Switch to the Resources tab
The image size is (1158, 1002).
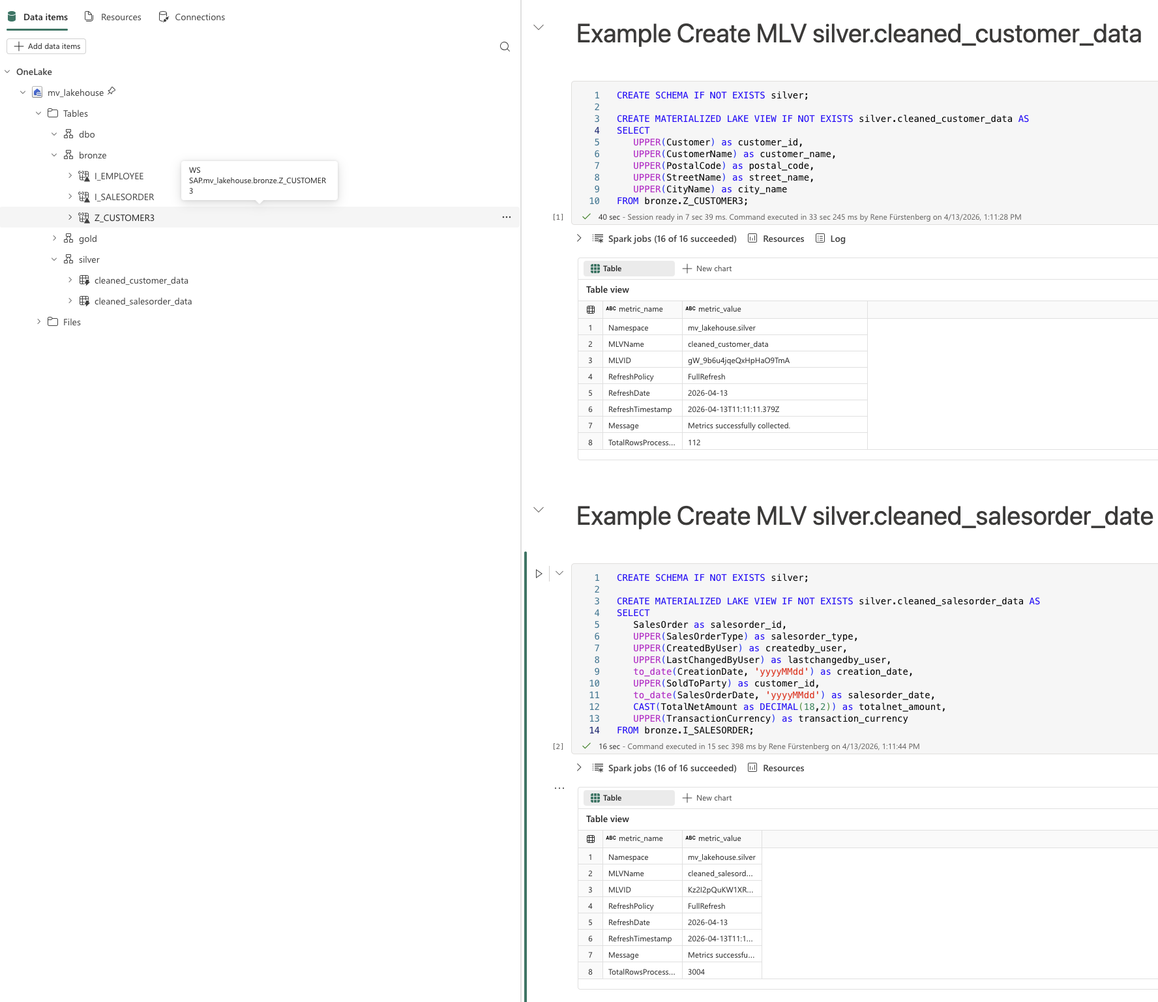tap(113, 17)
